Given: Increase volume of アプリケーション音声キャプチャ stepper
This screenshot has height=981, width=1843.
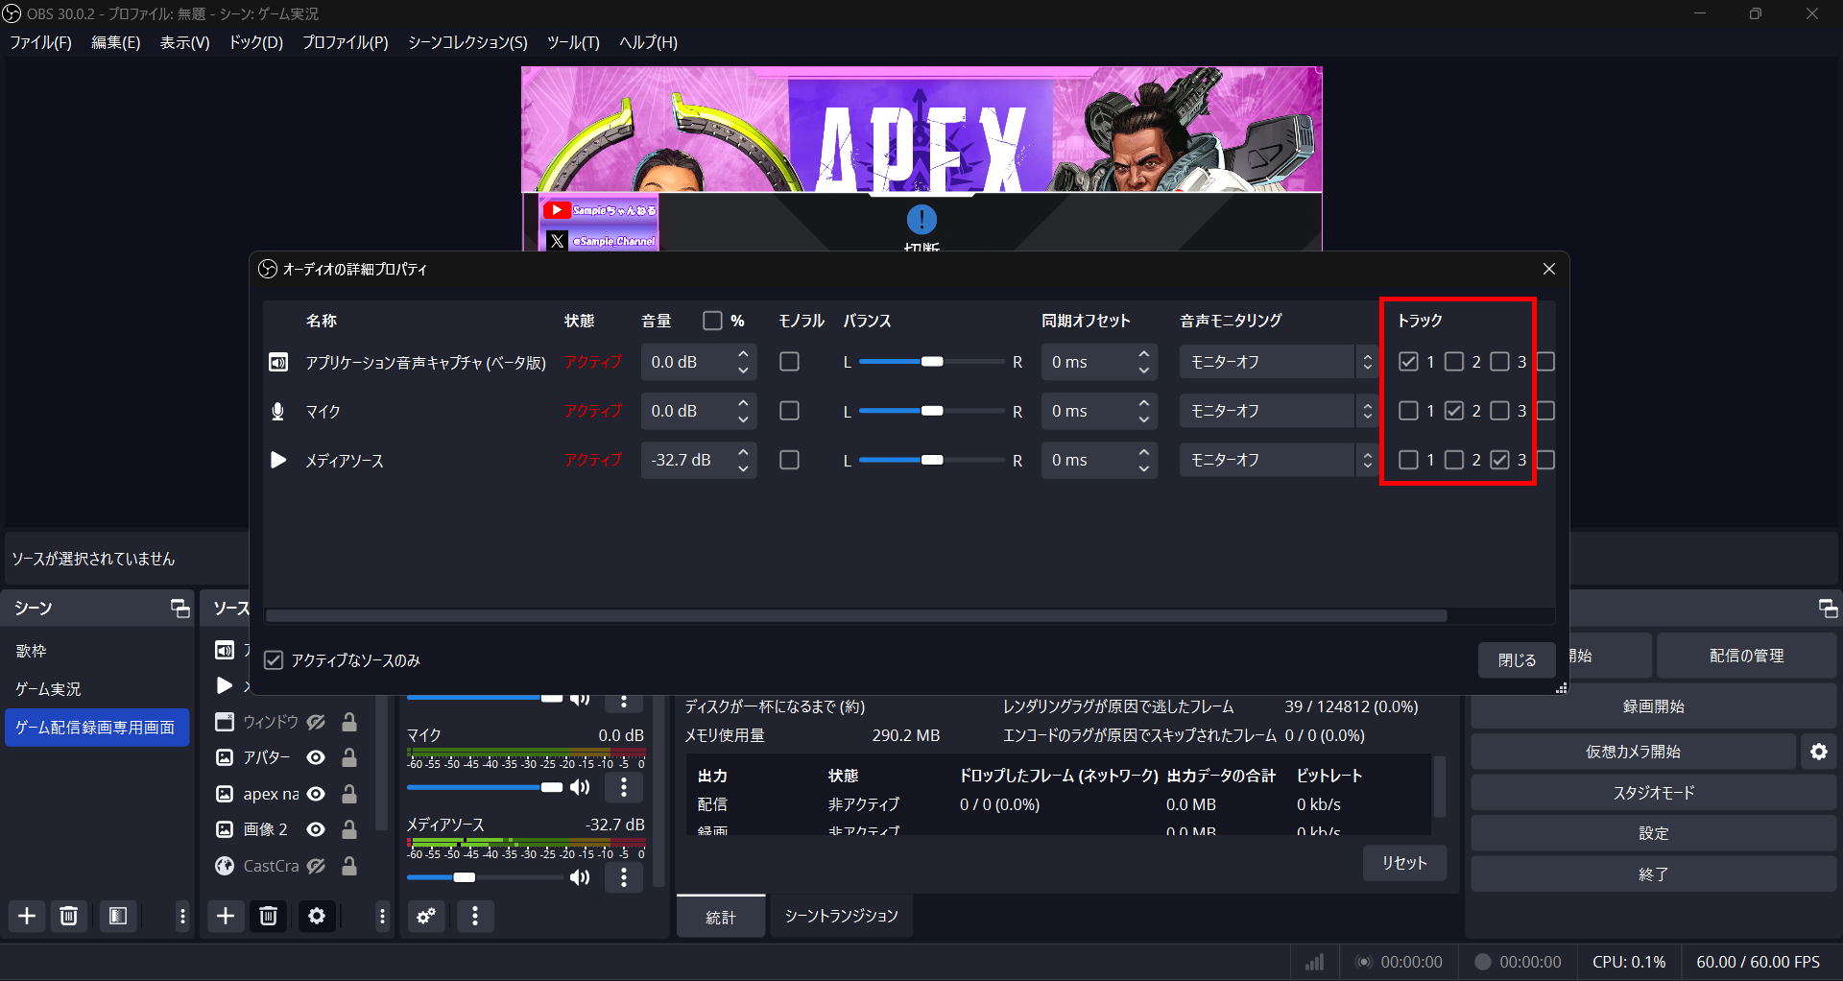Looking at the screenshot, I should [743, 354].
